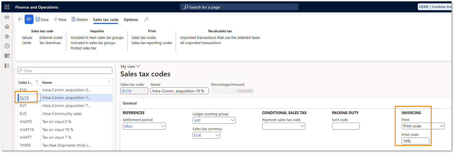
Task: Click Tax on input 19 % cell
Action: coord(58,130)
